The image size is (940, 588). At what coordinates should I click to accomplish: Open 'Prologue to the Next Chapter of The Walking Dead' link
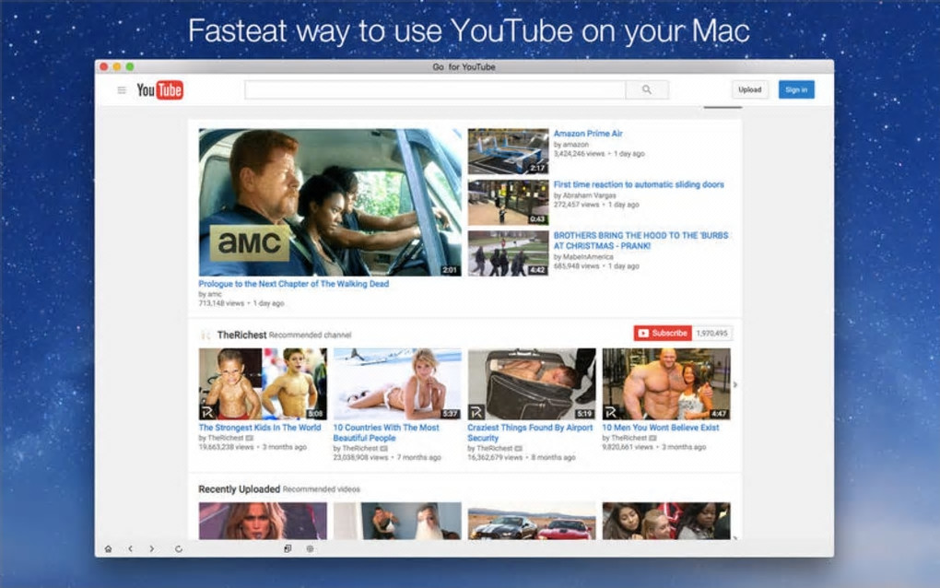[x=294, y=284]
